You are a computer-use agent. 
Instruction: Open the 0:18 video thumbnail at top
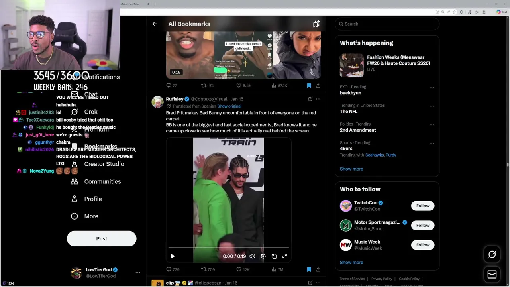point(243,55)
